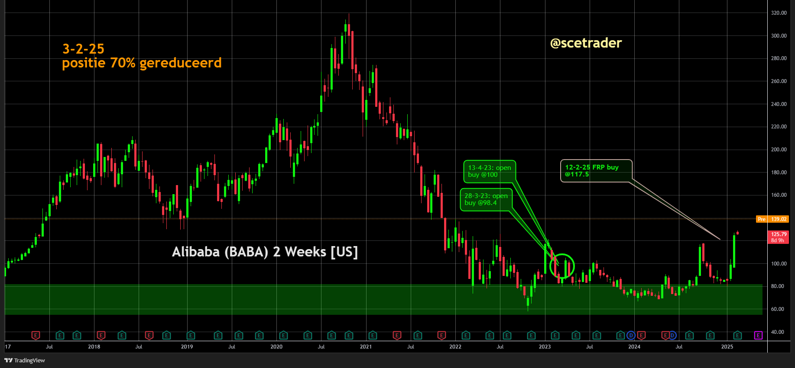Open the green earnings marker just after 2021
The width and height of the screenshot is (795, 368).
(373, 335)
